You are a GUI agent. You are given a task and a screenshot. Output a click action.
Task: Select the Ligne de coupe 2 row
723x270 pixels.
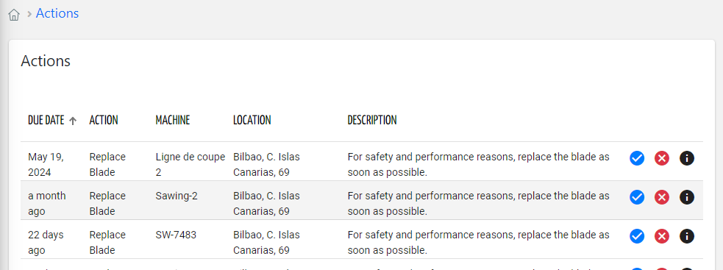click(x=362, y=161)
